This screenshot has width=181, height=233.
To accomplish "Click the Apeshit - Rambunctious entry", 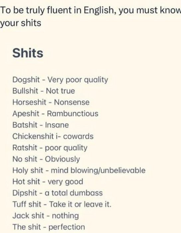I will click(x=55, y=114).
